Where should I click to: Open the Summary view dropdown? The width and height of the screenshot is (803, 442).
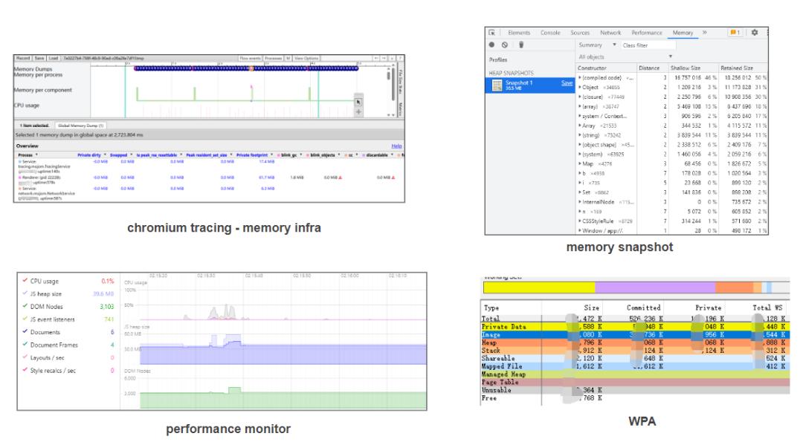[x=600, y=45]
